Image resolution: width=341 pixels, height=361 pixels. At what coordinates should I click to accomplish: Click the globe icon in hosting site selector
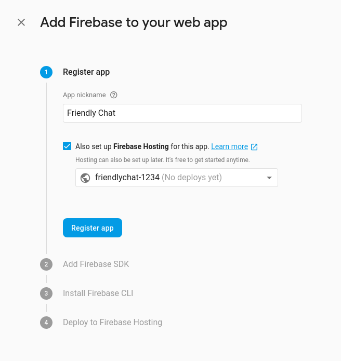click(86, 178)
